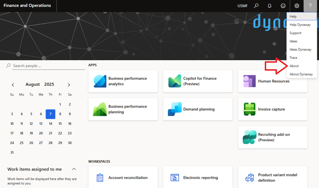The image size is (319, 188).
Task: Open Account reconciliation workspace label
Action: [128, 178]
